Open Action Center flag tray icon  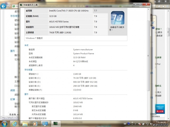pyautogui.click(x=139, y=124)
